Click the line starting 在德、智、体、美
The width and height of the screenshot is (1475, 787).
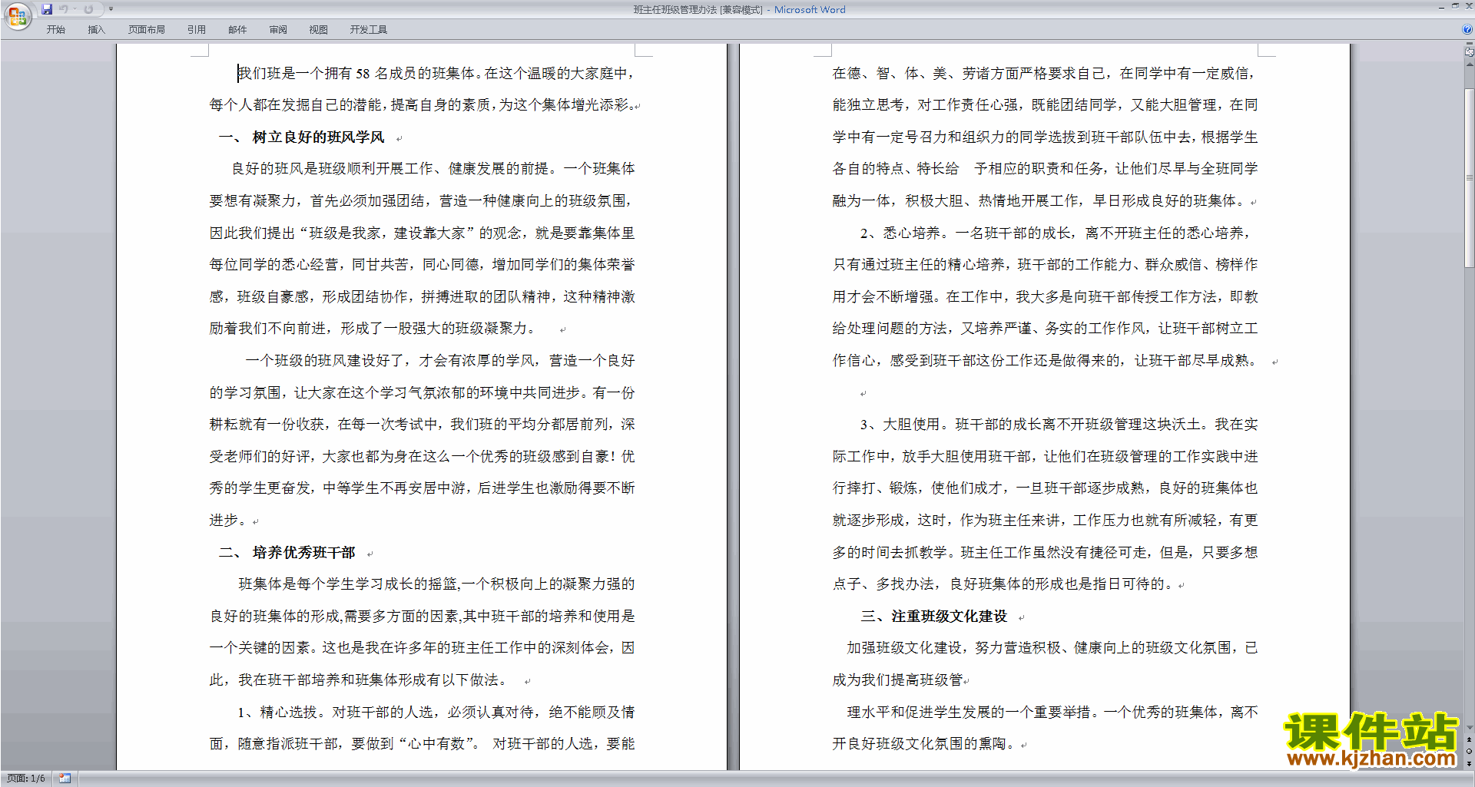[x=1045, y=74]
